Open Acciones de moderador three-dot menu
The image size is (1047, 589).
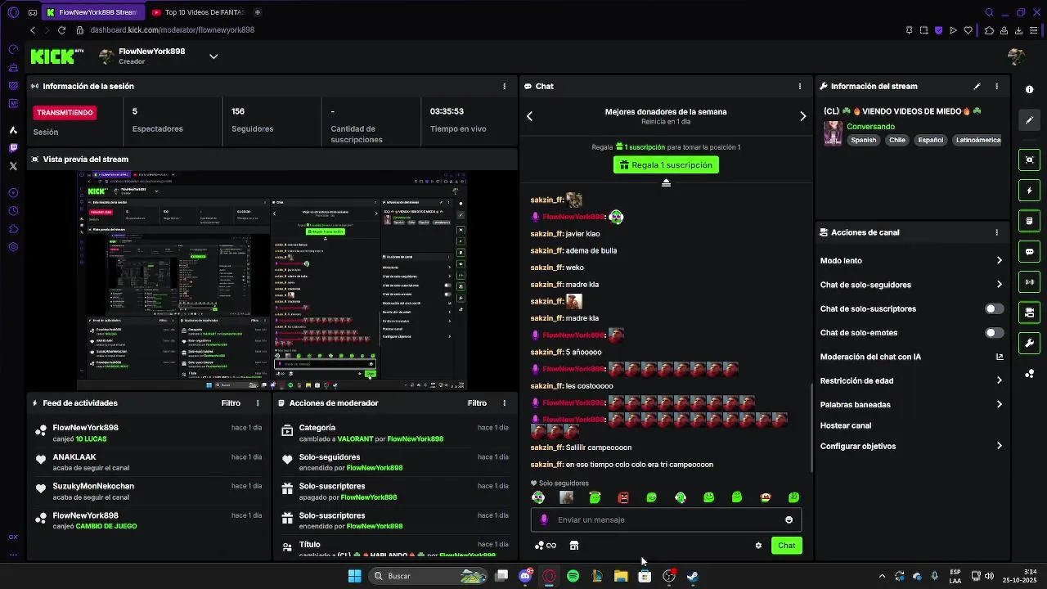click(504, 403)
